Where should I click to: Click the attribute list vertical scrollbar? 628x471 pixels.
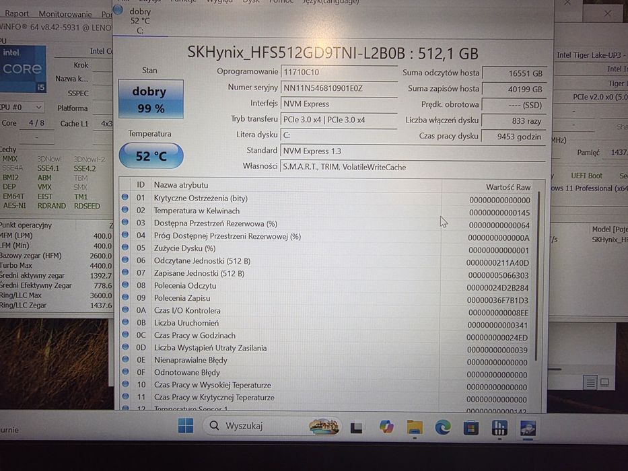pyautogui.click(x=538, y=277)
